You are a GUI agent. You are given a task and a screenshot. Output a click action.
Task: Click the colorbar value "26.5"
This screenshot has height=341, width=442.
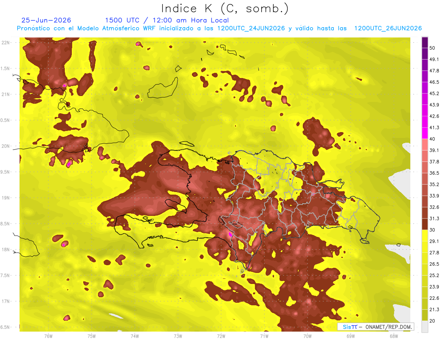(434, 264)
